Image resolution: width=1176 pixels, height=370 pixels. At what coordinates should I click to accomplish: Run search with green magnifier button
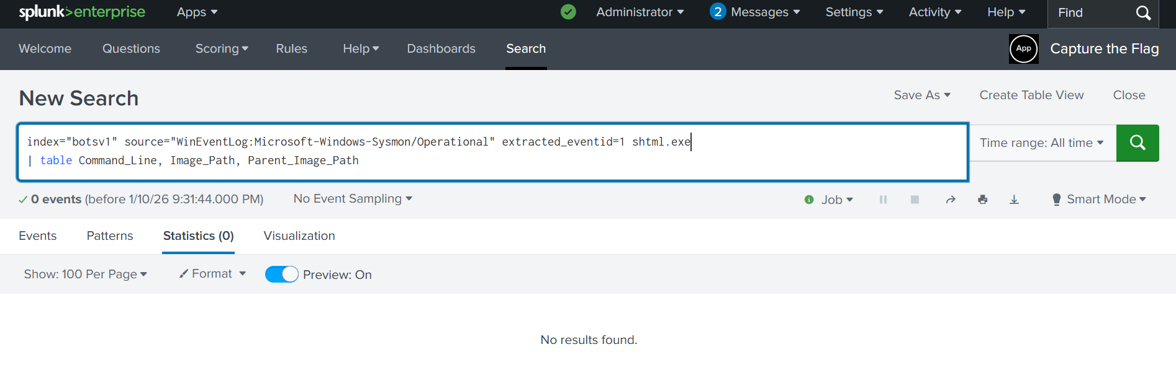(x=1138, y=143)
